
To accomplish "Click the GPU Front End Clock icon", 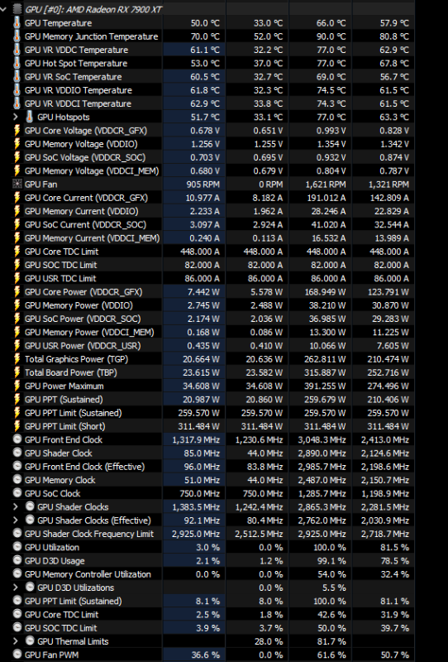I will tap(17, 439).
